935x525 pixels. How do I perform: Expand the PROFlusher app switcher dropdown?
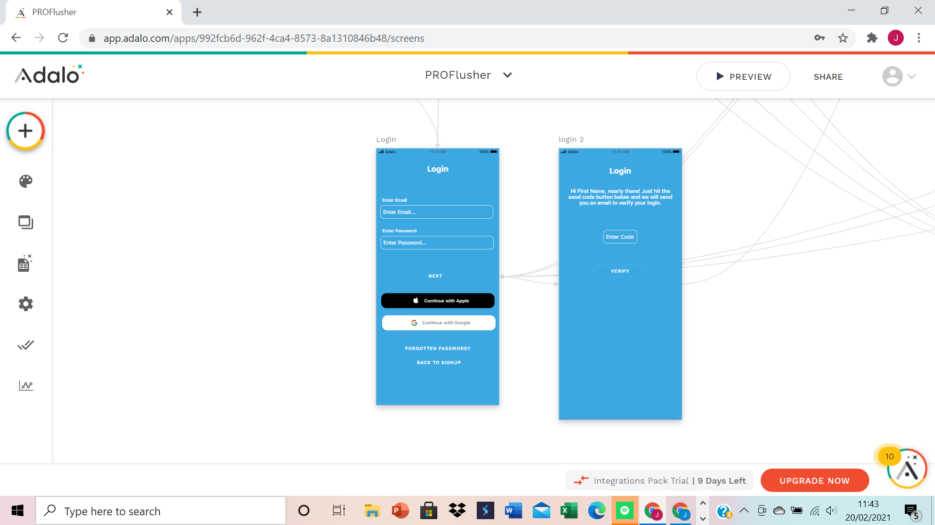click(507, 75)
